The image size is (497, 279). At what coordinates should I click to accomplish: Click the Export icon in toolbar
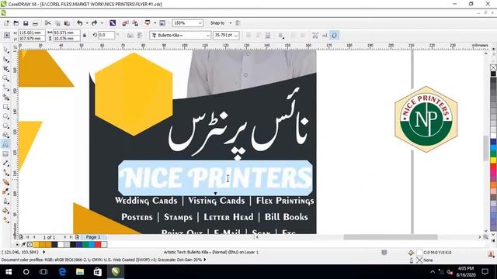pyautogui.click(x=135, y=23)
